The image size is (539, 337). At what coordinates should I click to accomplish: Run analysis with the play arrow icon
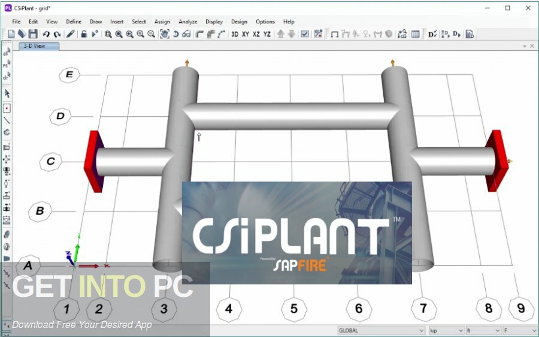pyautogui.click(x=95, y=34)
